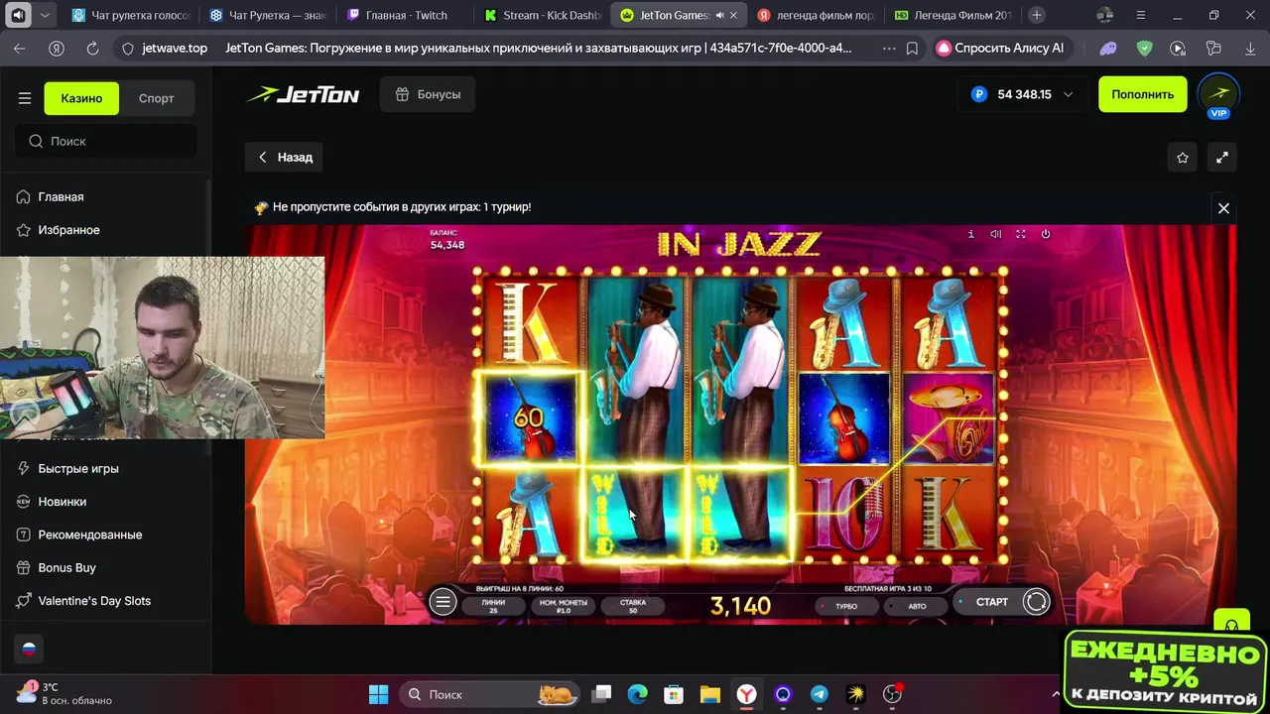Open a new browser tab
The width and height of the screenshot is (1270, 714).
click(1037, 15)
